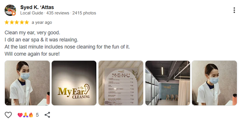
Task: Open the Local Guide 435 reviews info
Action: pyautogui.click(x=58, y=13)
